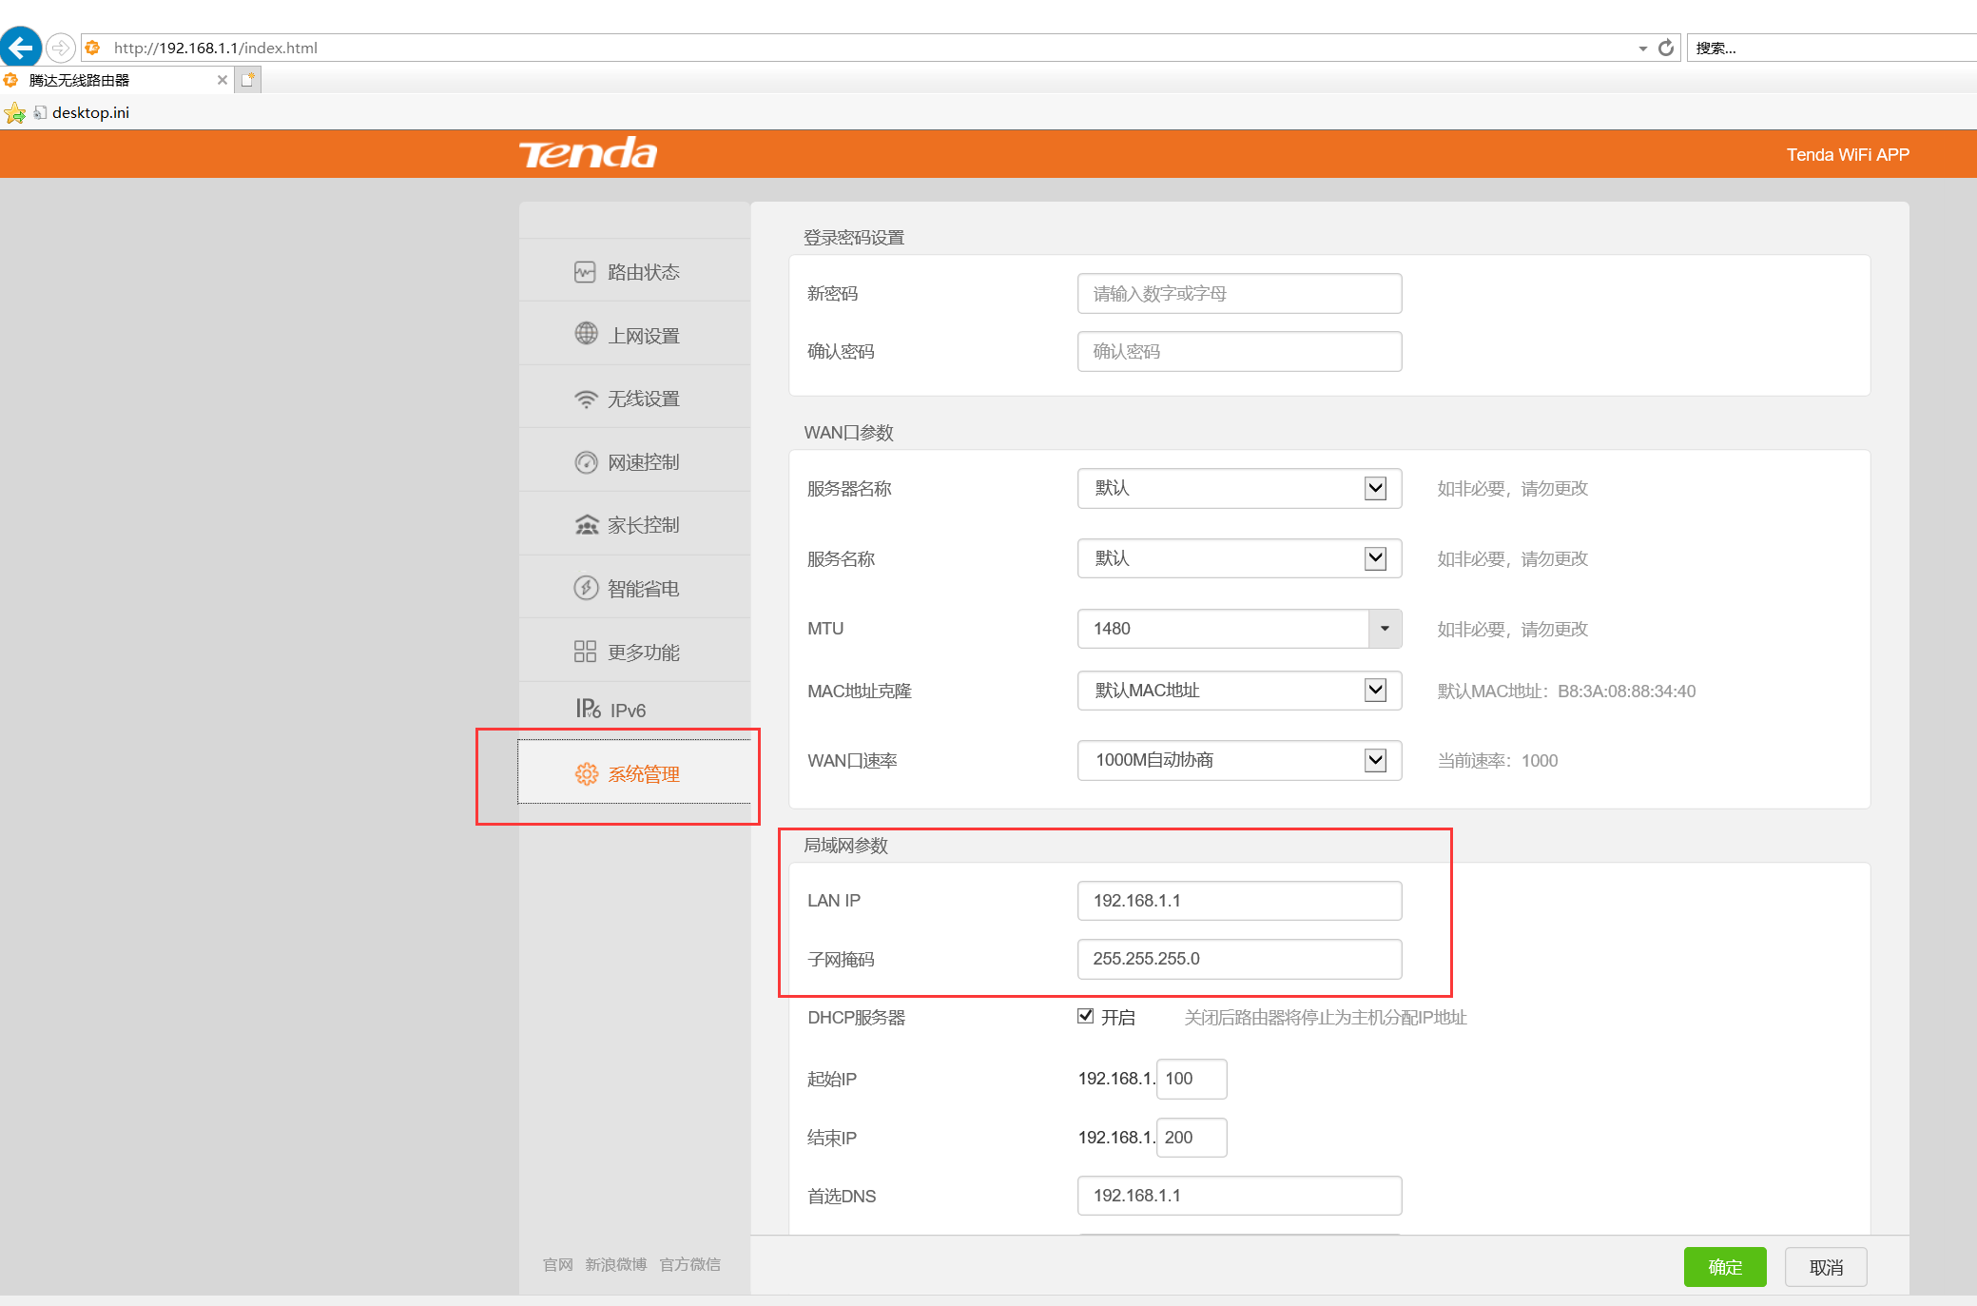
Task: Click the LAN IP input field
Action: coord(1238,901)
